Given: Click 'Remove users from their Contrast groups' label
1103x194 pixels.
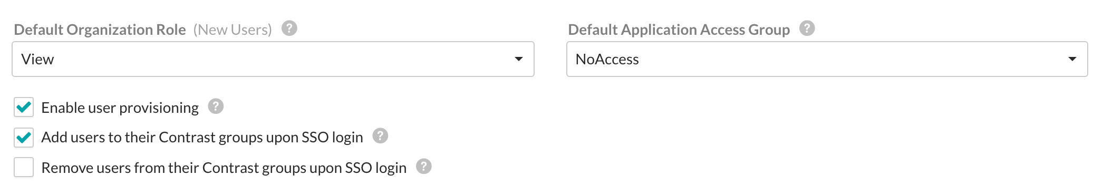Looking at the screenshot, I should pos(224,168).
